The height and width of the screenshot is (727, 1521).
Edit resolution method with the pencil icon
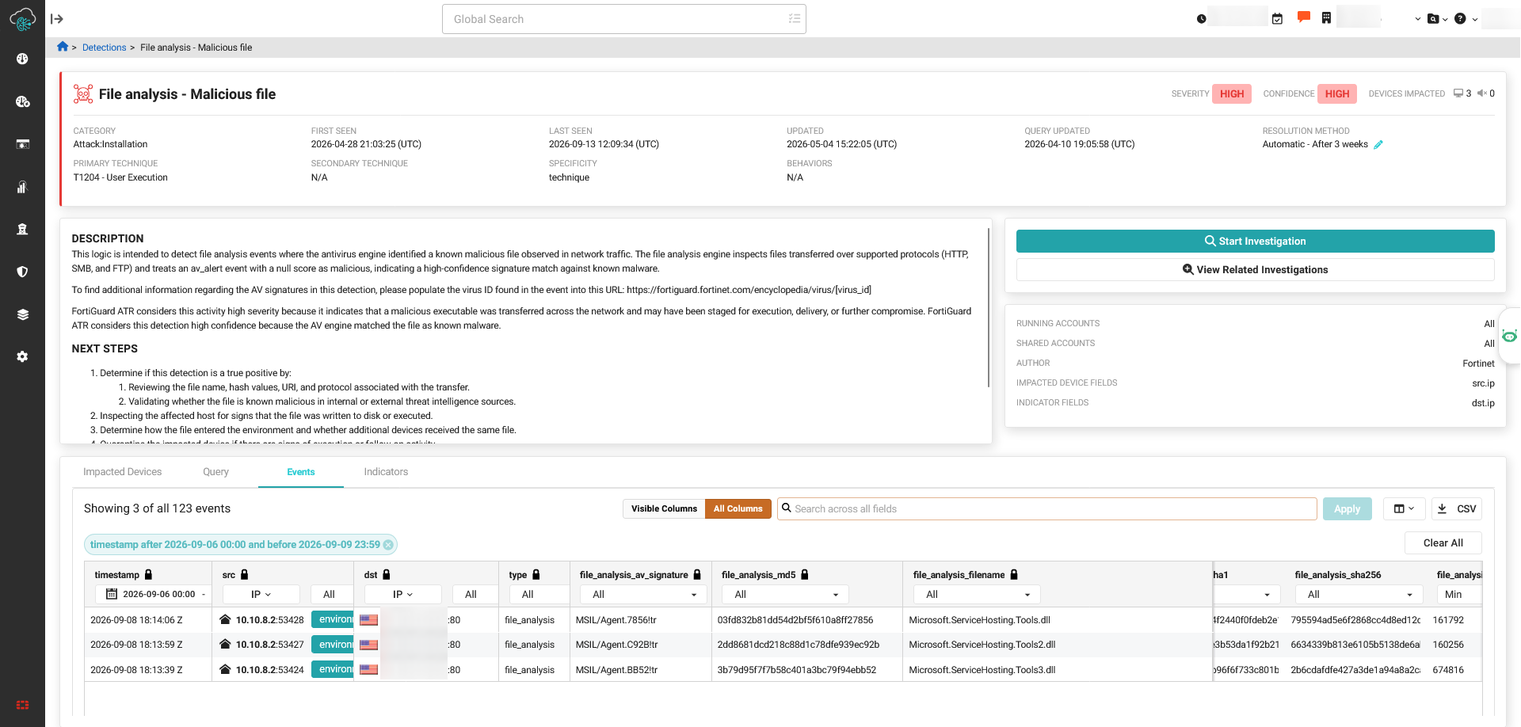point(1378,144)
